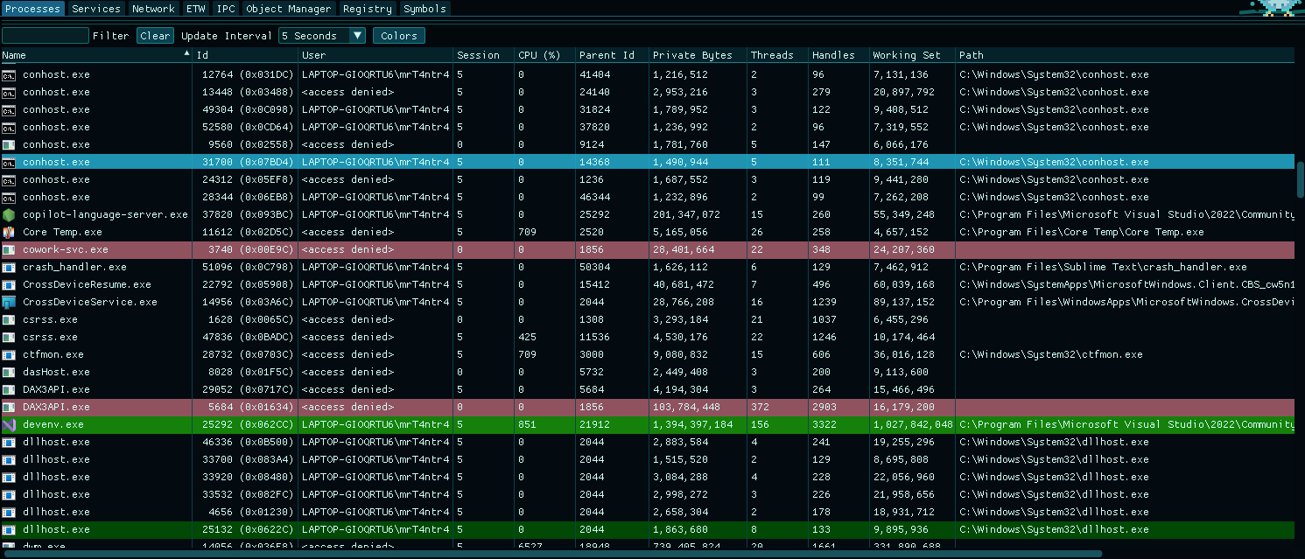Select the dllhost.exe row with Id 33532
Viewport: 1305px width, 559px height.
(648, 494)
